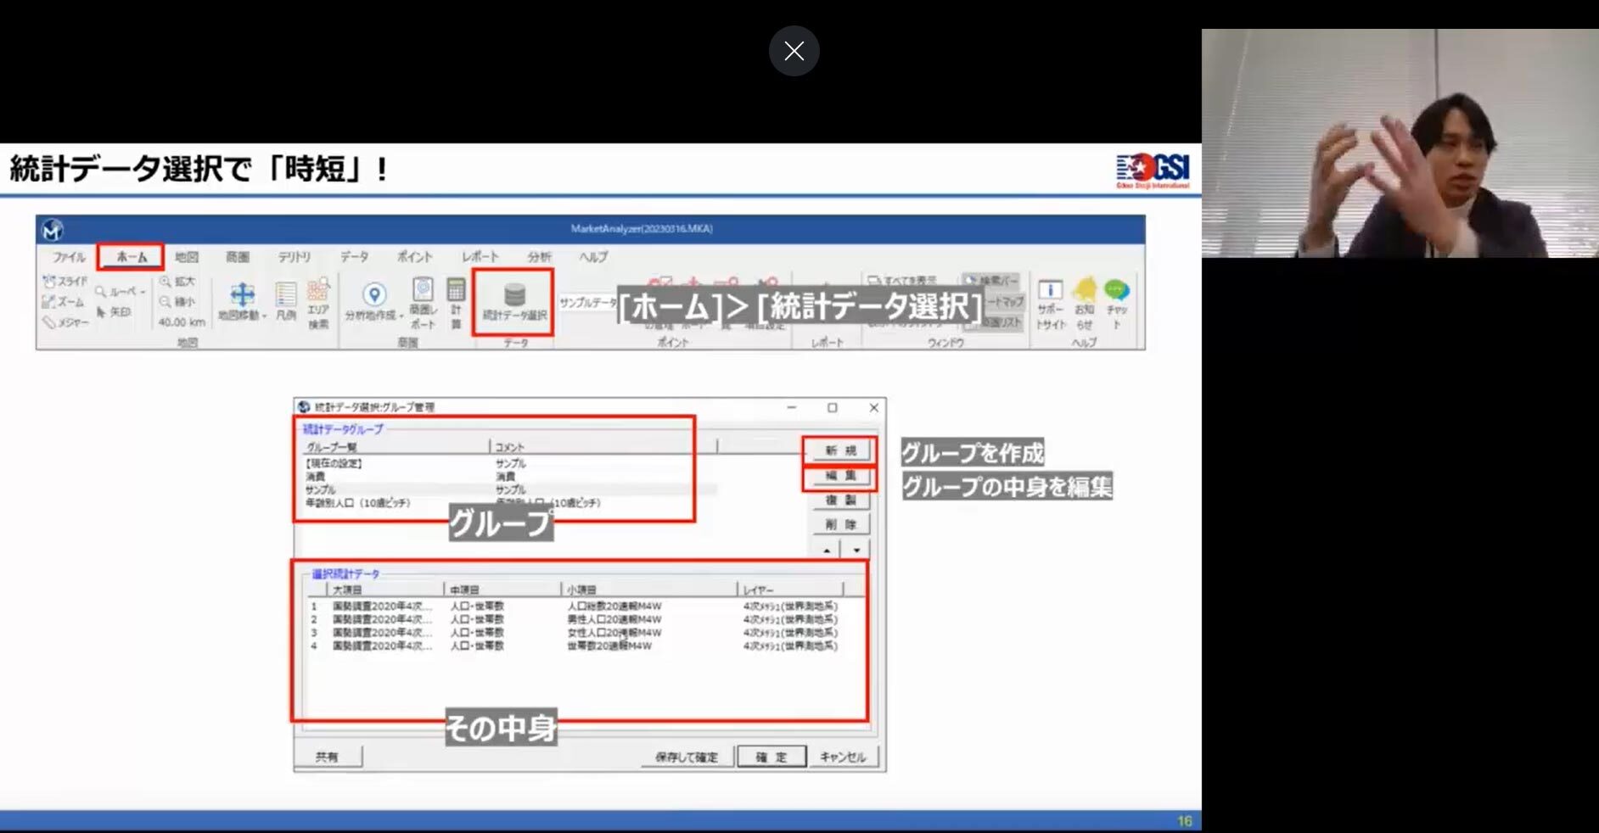Select the スライド tool in ribbon

(65, 281)
